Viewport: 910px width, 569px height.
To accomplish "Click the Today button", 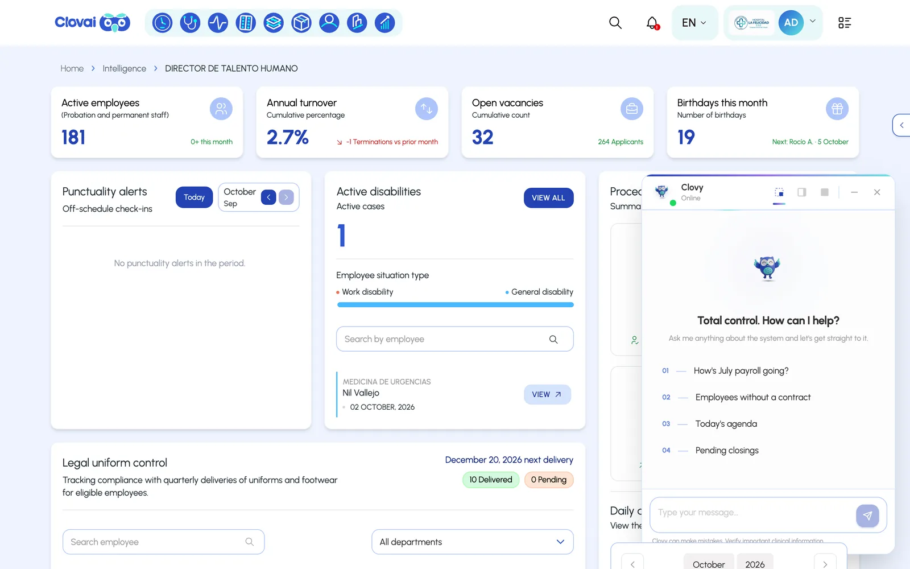I will pos(194,197).
